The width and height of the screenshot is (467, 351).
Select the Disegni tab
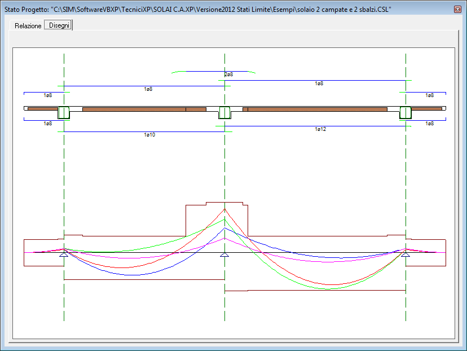coord(59,25)
